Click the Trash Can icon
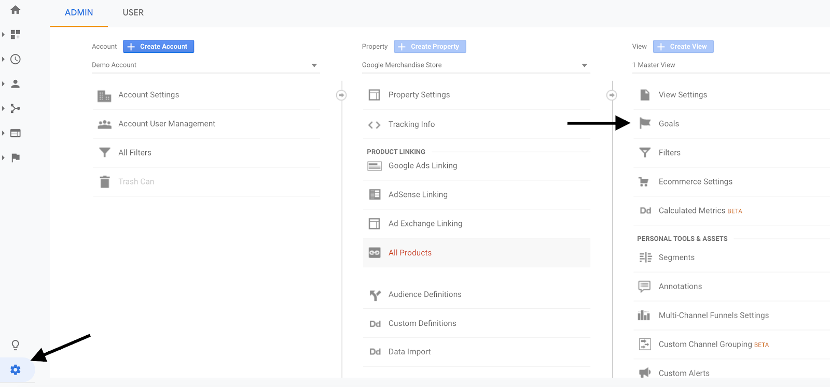This screenshot has height=387, width=830. (x=105, y=182)
